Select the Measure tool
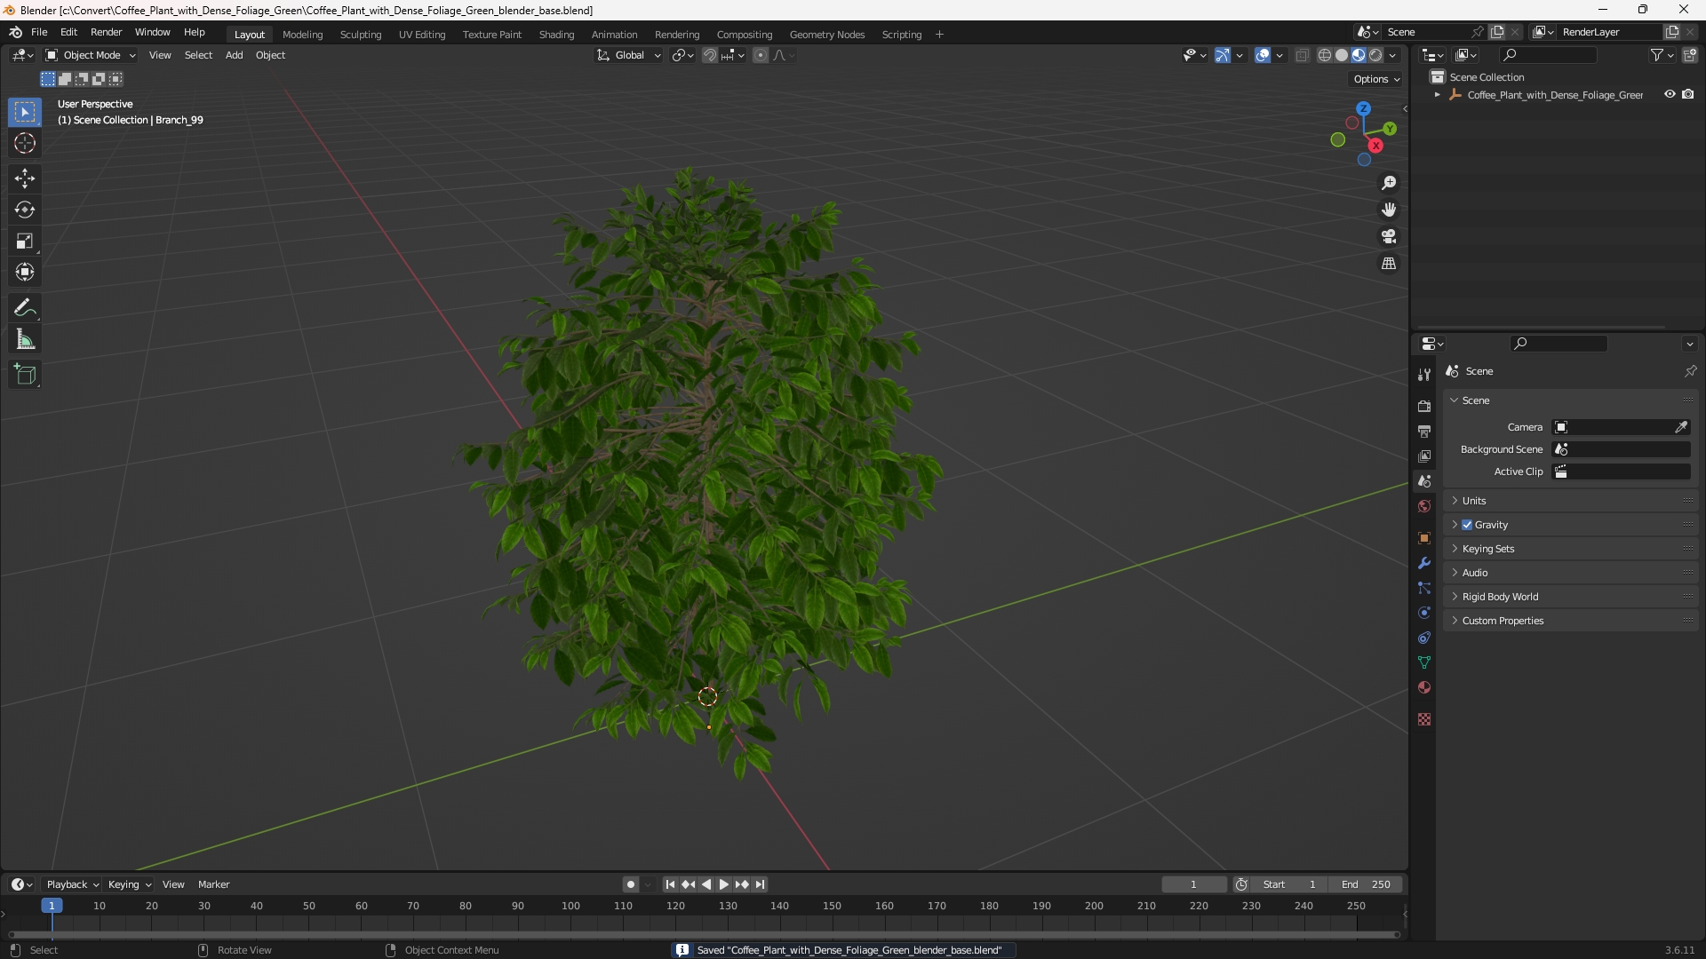The height and width of the screenshot is (959, 1706). tap(25, 339)
